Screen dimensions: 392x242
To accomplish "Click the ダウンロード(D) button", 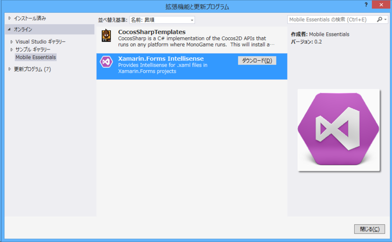I will click(x=257, y=61).
